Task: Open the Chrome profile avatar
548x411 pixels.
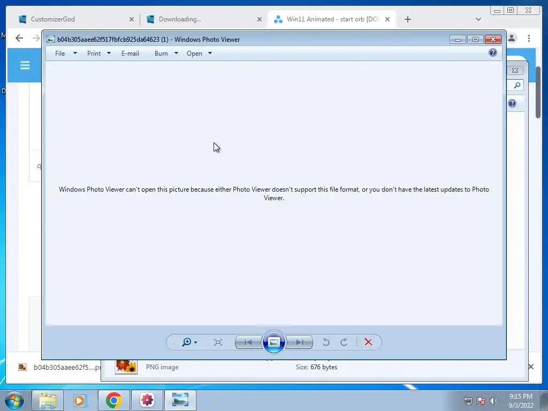Action: coord(512,38)
